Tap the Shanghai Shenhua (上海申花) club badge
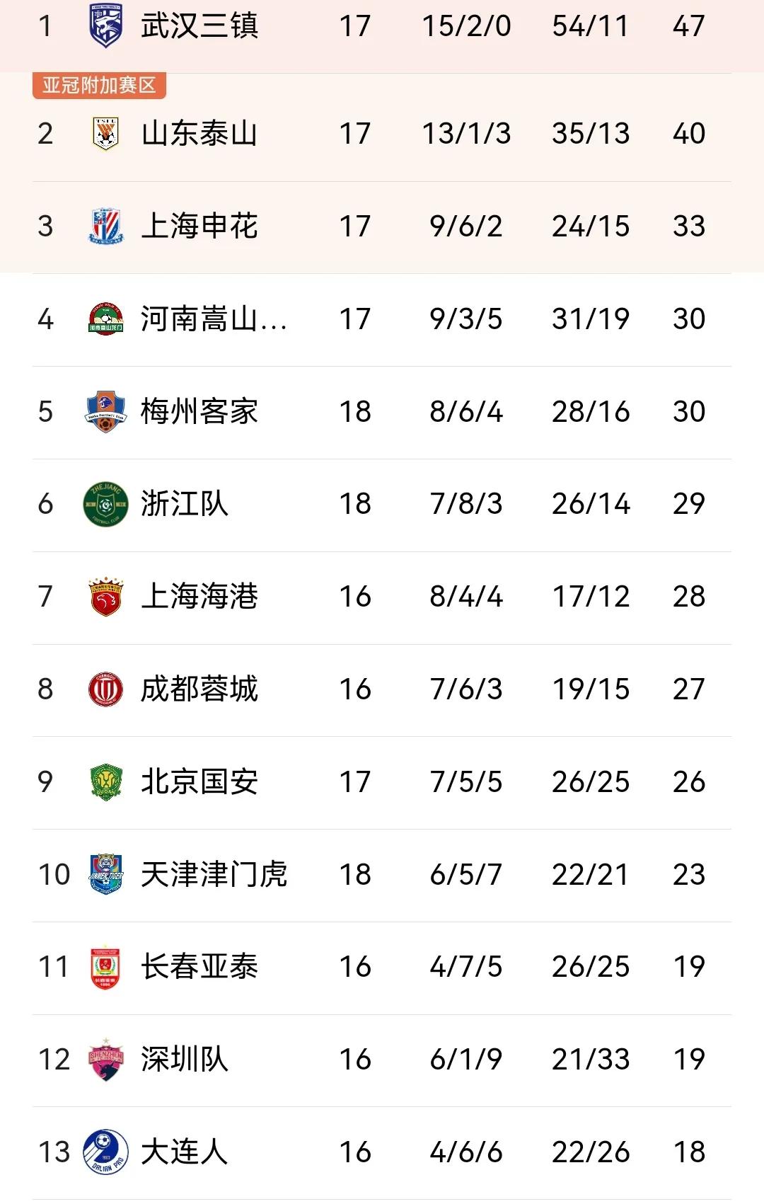Image resolution: width=764 pixels, height=1204 pixels. pyautogui.click(x=105, y=227)
